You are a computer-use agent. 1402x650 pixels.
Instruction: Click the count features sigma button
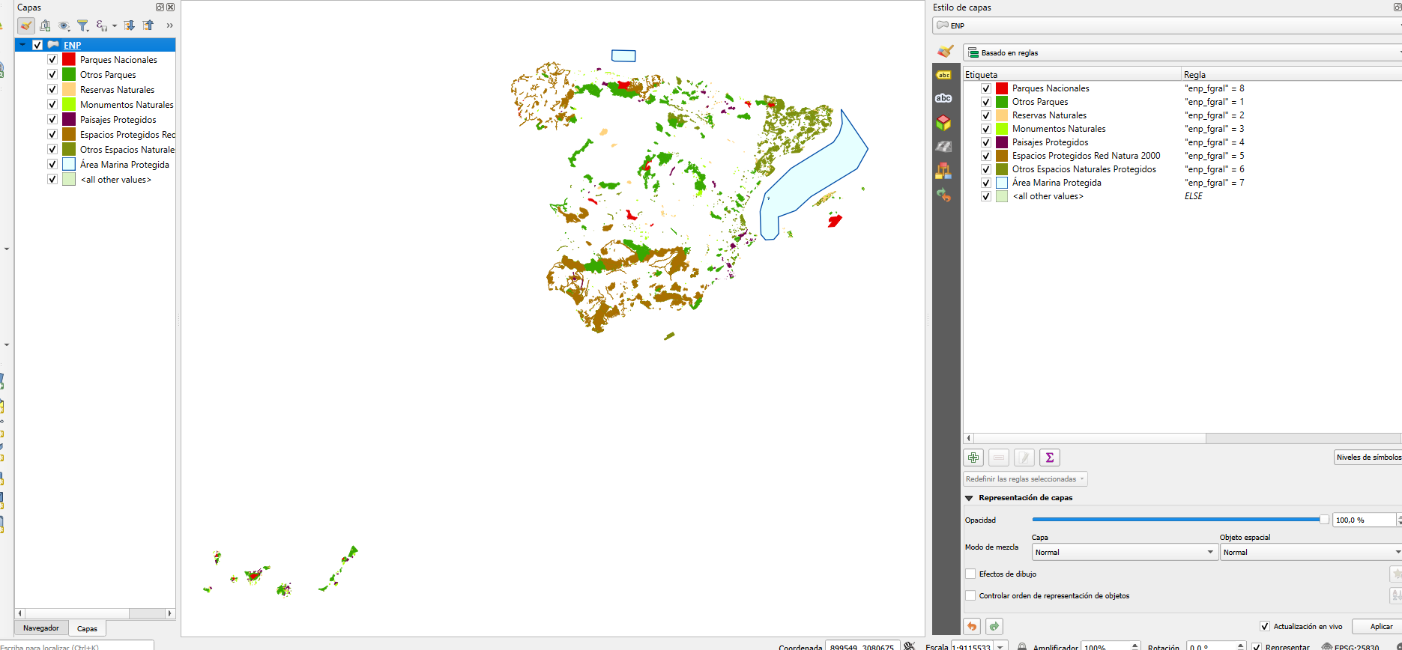click(x=1050, y=458)
